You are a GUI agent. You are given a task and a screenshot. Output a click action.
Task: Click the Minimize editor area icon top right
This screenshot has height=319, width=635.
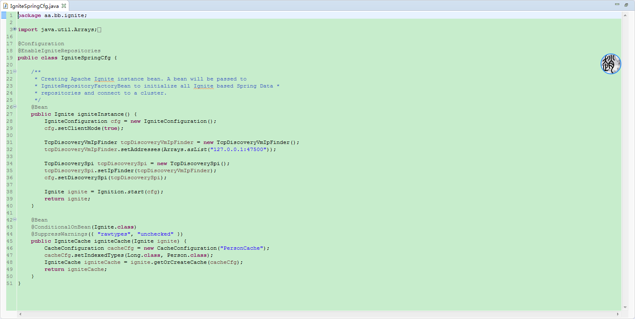[617, 4]
